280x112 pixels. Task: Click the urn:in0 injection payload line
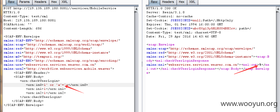[x=57, y=85]
